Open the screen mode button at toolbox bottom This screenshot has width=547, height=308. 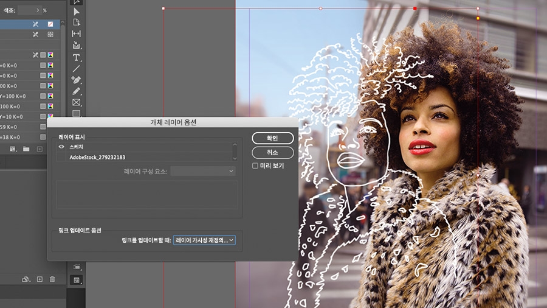(77, 280)
